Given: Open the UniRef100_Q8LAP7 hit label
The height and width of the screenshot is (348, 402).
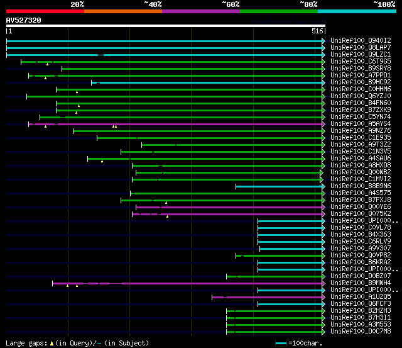Looking at the screenshot, I should tap(361, 48).
